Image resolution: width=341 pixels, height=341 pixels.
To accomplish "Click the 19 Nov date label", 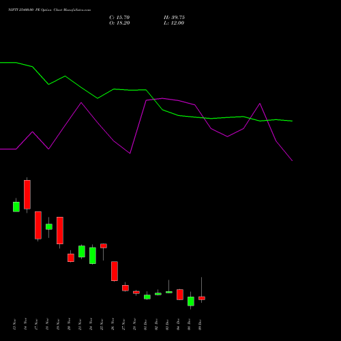I will point(59,325).
